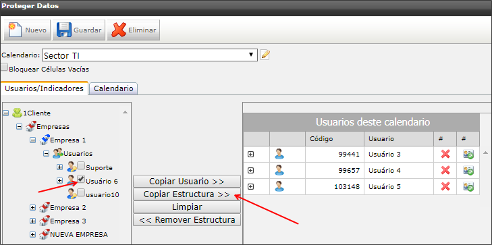Click the Guardar floppy disk icon
The height and width of the screenshot is (245, 492).
64,30
